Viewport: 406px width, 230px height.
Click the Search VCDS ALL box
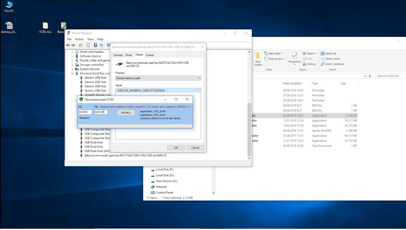(x=390, y=76)
